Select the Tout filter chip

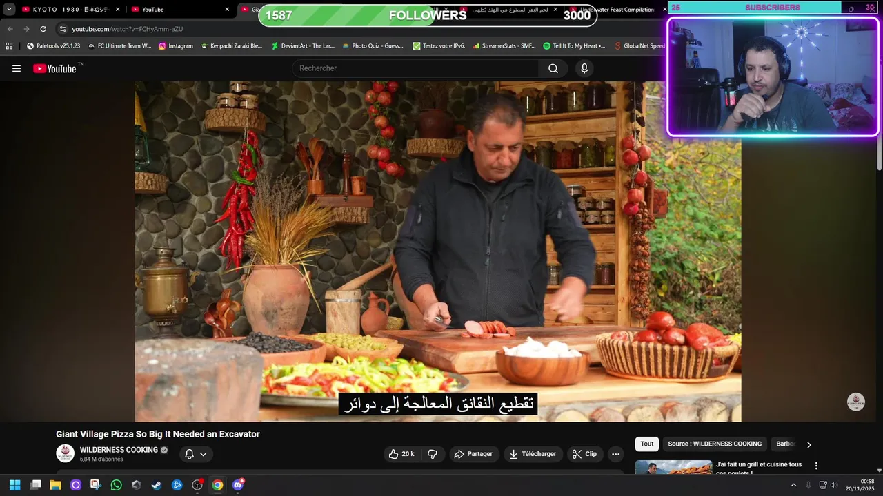pyautogui.click(x=647, y=444)
